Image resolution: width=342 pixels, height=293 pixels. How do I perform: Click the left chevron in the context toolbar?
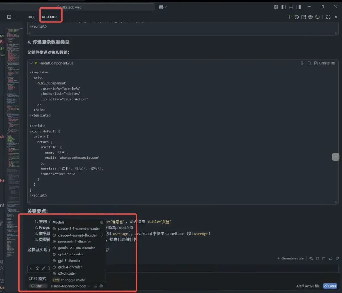(31, 268)
